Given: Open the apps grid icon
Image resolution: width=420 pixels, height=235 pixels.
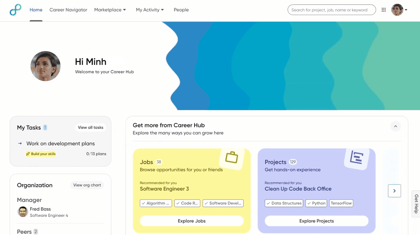Looking at the screenshot, I should [383, 10].
